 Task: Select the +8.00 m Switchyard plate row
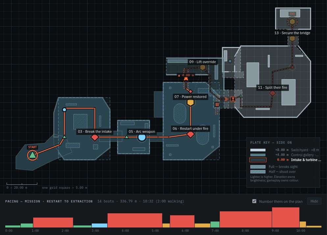[285, 150]
